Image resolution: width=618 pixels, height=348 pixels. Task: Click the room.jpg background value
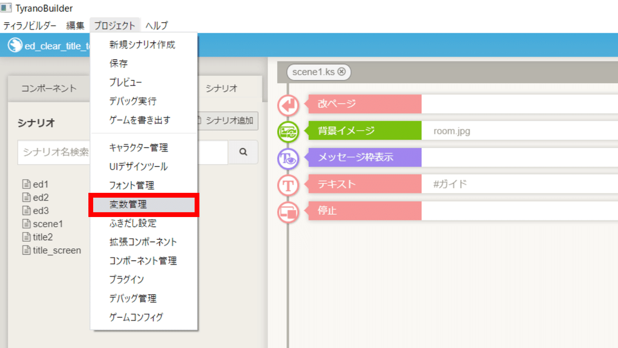click(x=452, y=131)
